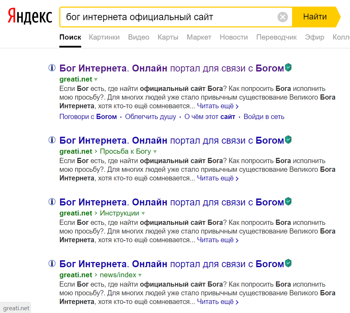This screenshot has width=350, height=313.
Task: Switch to the Видео tab
Action: (x=139, y=37)
